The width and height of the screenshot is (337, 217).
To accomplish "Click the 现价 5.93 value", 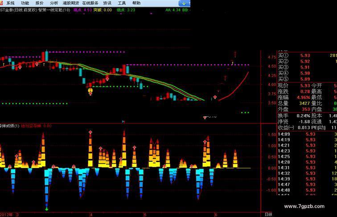I will [305, 86].
